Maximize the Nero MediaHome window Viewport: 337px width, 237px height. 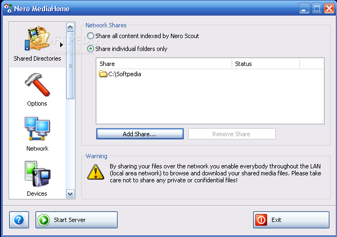pyautogui.click(x=317, y=9)
